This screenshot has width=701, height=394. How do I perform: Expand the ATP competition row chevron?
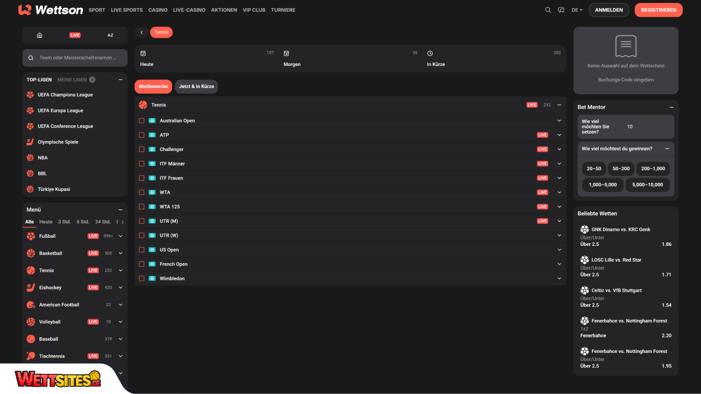(559, 135)
